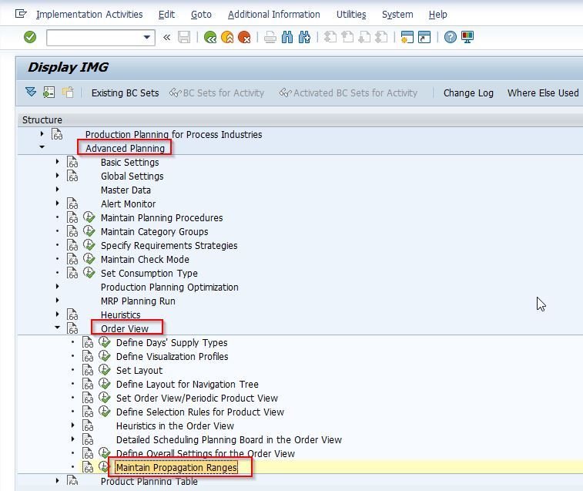Execute activity icon for Maintain Check Mode
The width and height of the screenshot is (583, 491).
(x=89, y=259)
